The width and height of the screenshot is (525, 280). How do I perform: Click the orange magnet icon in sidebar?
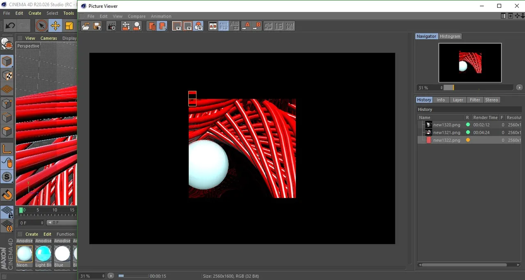click(7, 194)
